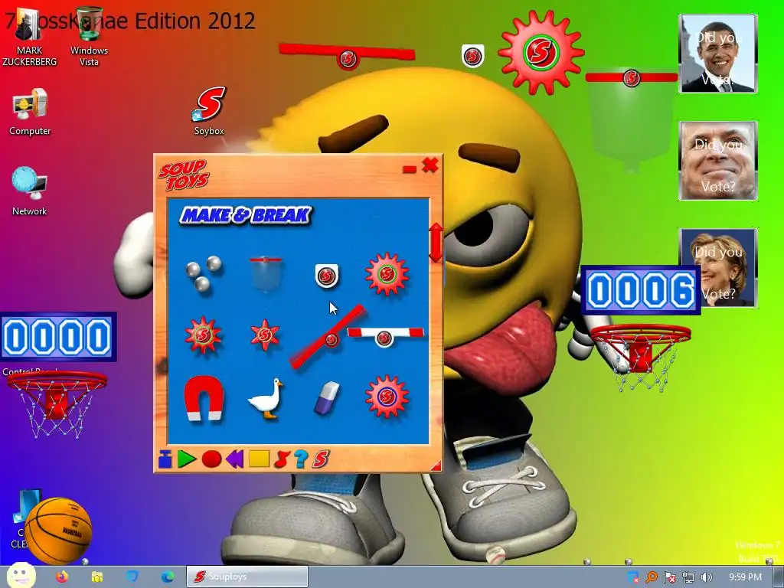Click the red record circle button
784x588 pixels.
211,459
